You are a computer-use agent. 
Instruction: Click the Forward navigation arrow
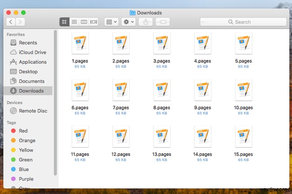coord(21,22)
